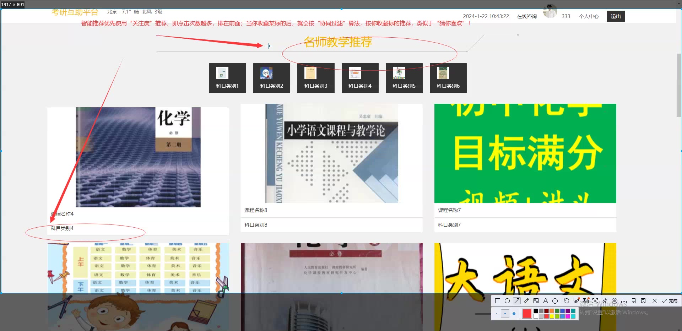Click the 考研互助平台 site title
Screen dimensions: 682x331
pos(75,12)
